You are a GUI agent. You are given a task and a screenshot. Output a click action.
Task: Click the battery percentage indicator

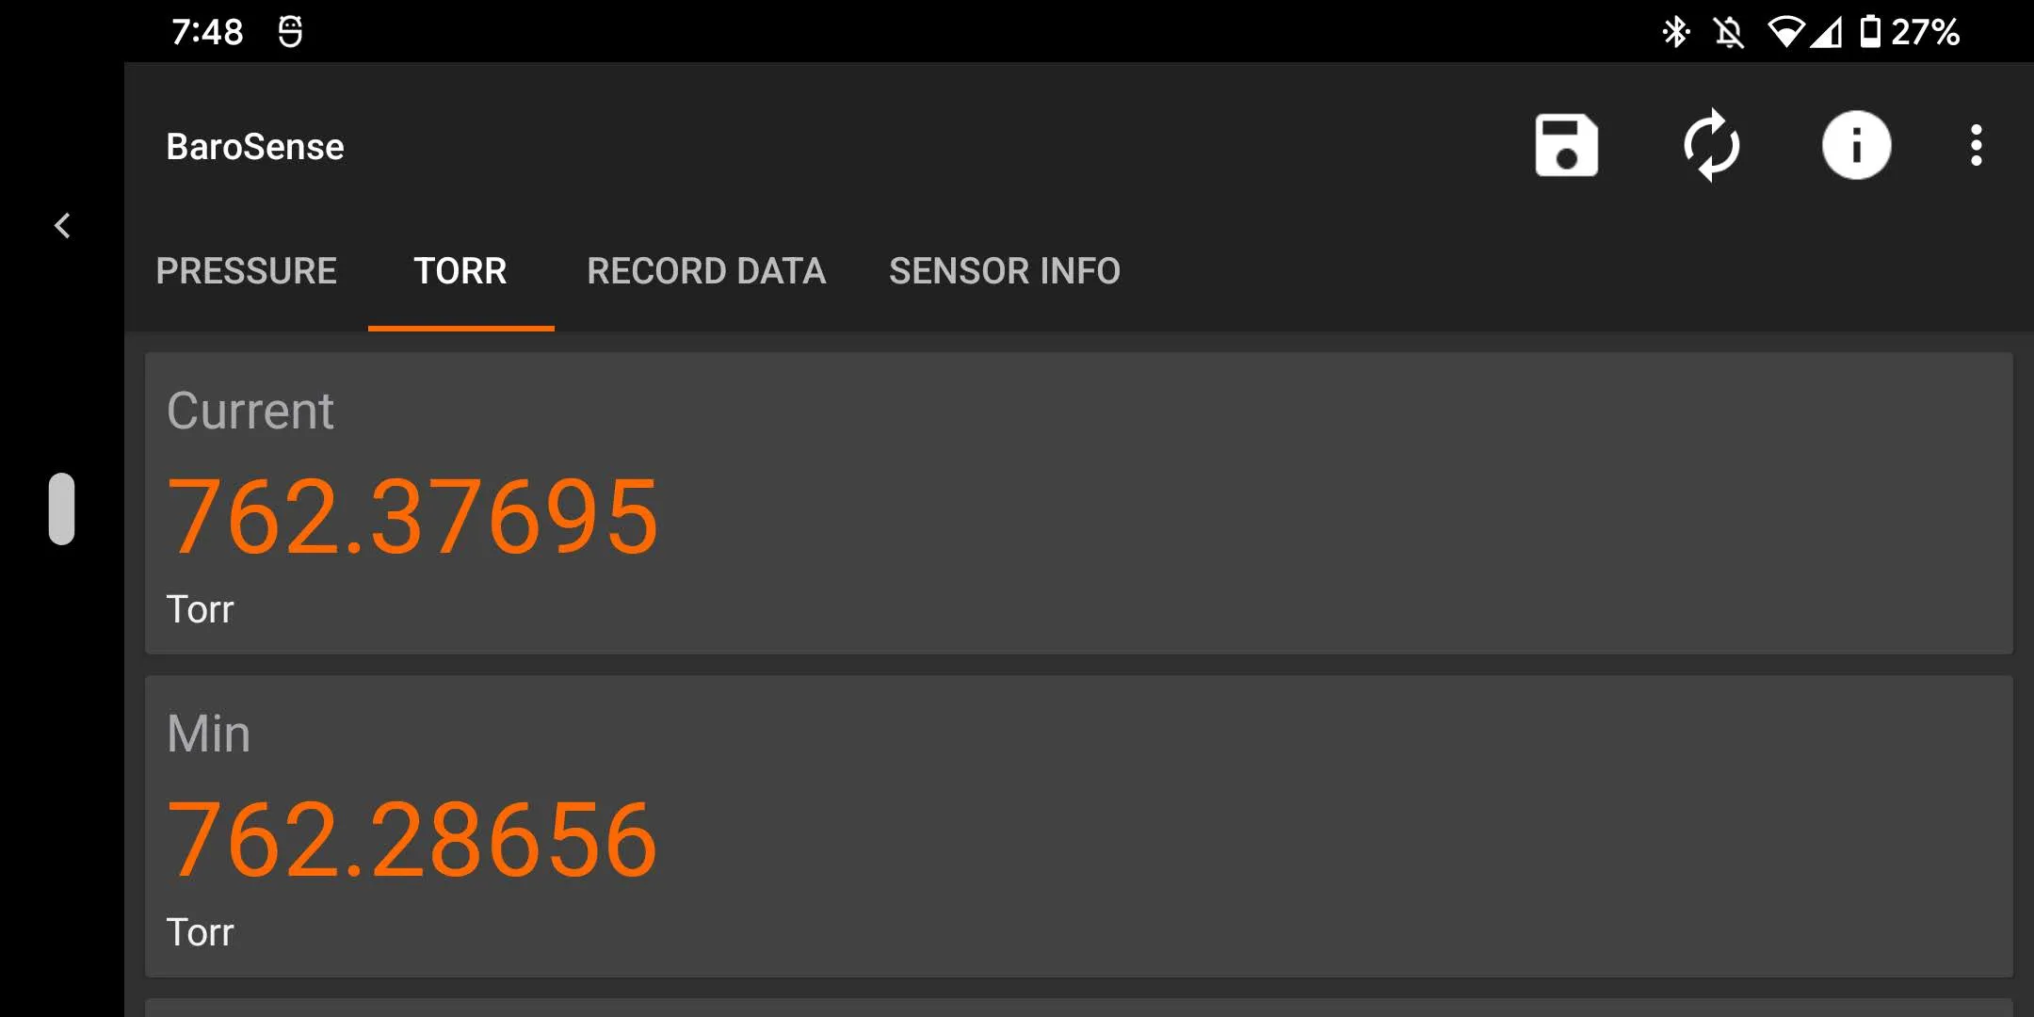pyautogui.click(x=1931, y=34)
